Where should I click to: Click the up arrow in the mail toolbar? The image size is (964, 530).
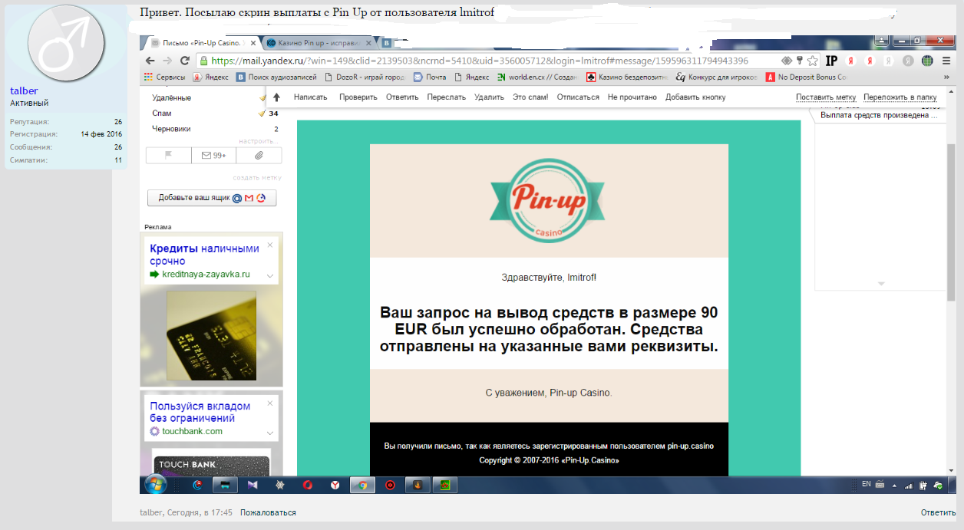tap(277, 97)
